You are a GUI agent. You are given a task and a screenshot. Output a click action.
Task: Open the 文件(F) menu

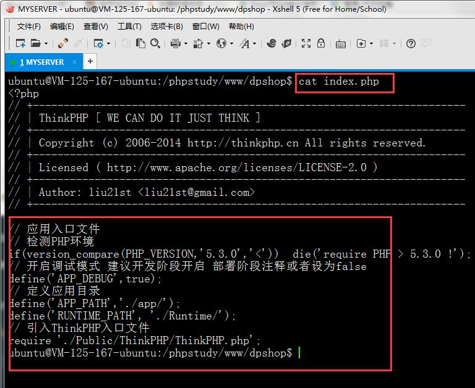[29, 27]
